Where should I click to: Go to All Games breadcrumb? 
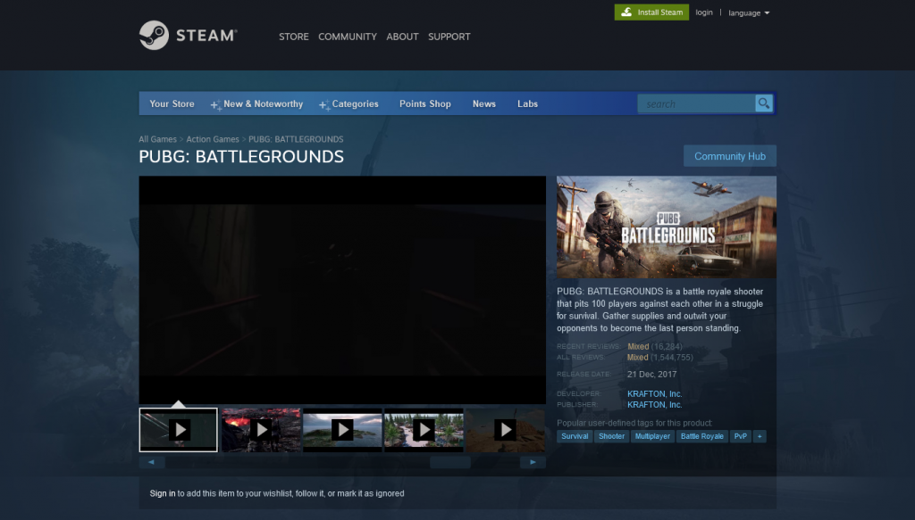pos(157,139)
